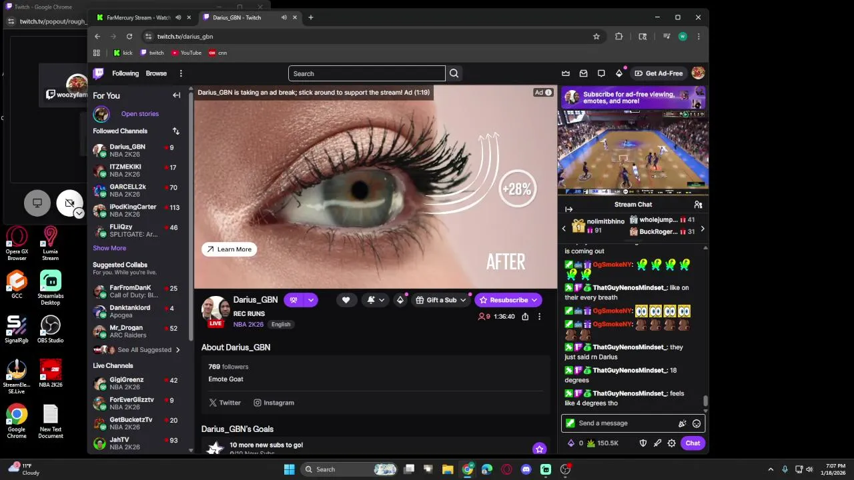Mute the FarMercury Stream tab audio
This screenshot has height=480, width=854.
(x=177, y=17)
